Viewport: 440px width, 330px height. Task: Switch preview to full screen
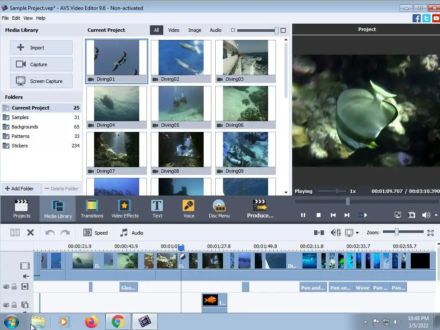pyautogui.click(x=397, y=215)
